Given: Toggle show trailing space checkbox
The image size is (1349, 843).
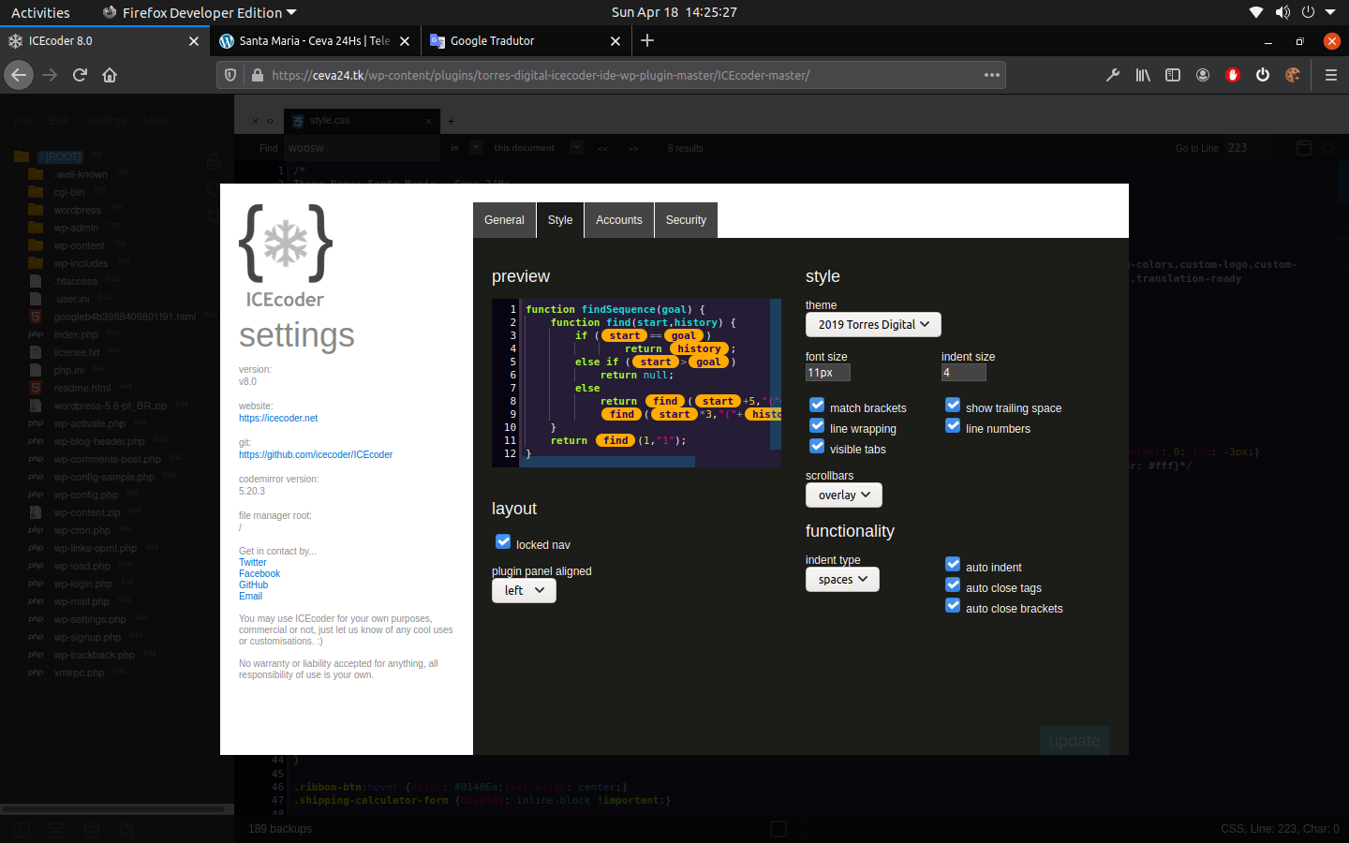Looking at the screenshot, I should tap(953, 406).
